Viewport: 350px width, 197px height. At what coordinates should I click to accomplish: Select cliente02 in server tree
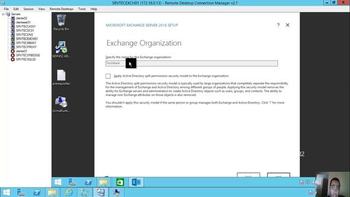click(21, 18)
